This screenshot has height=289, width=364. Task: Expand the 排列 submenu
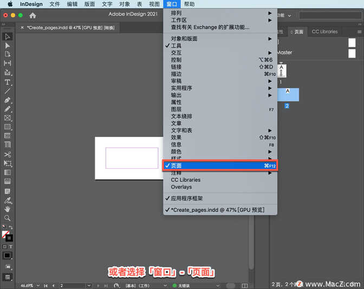pyautogui.click(x=220, y=13)
